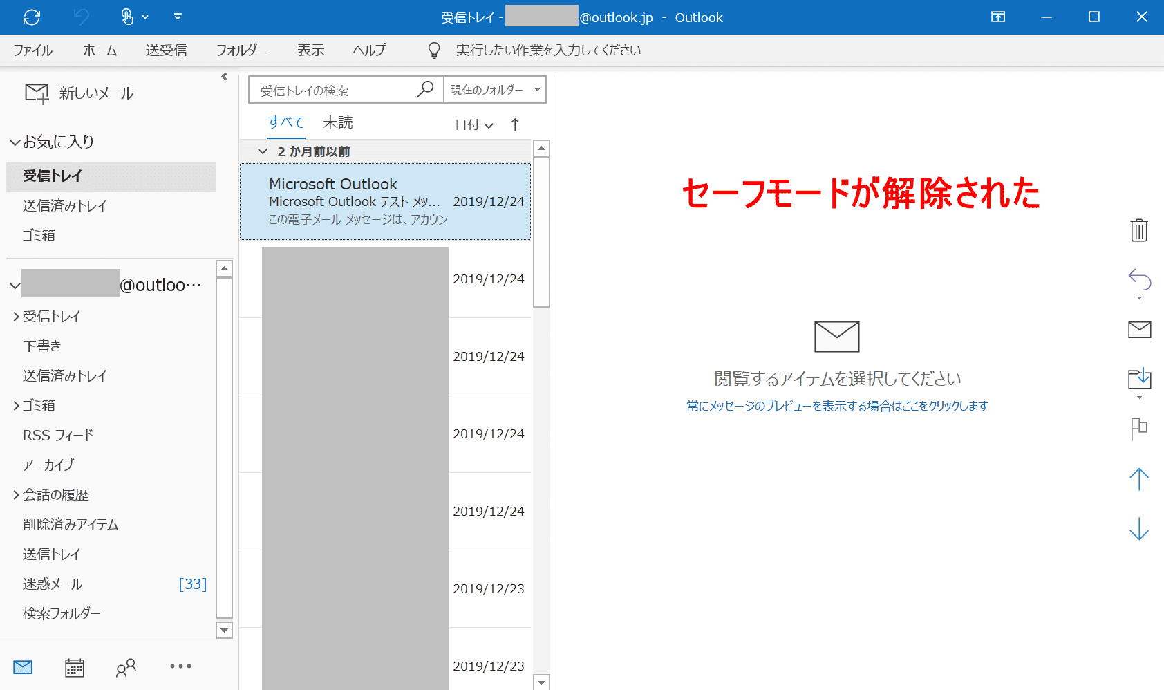The width and height of the screenshot is (1164, 690).
Task: Open navigation more options dots
Action: point(180,666)
